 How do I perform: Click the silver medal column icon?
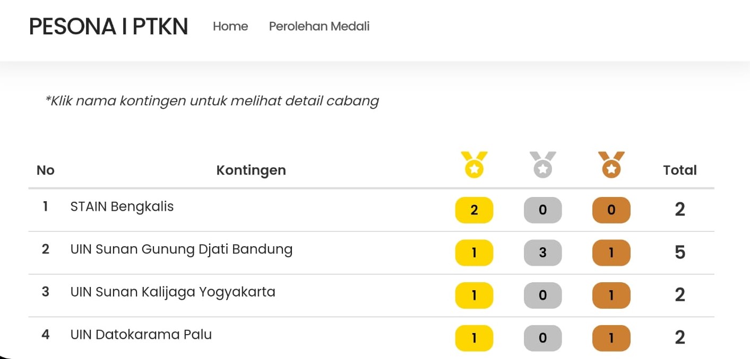click(x=542, y=165)
